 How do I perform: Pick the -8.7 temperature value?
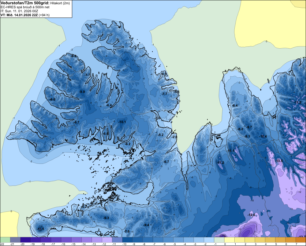point(77,122)
